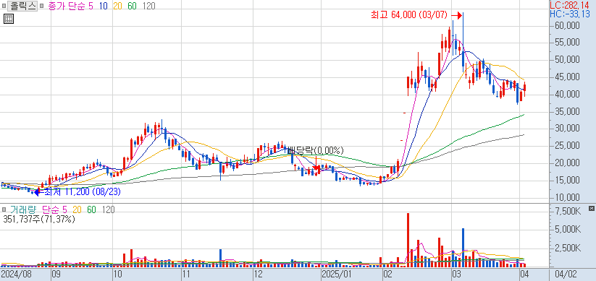Click the 20,000 price axis label

click(567, 163)
